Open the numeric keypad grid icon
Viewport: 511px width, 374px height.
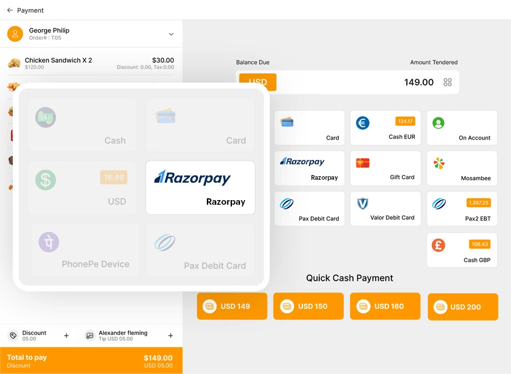click(447, 82)
